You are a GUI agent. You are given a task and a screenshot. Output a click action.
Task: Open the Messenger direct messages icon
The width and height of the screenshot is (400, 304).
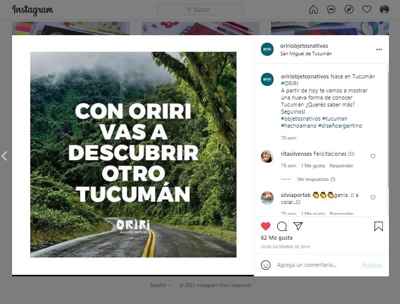[331, 10]
